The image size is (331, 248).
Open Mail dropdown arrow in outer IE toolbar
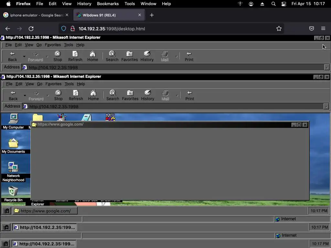pyautogui.click(x=176, y=56)
